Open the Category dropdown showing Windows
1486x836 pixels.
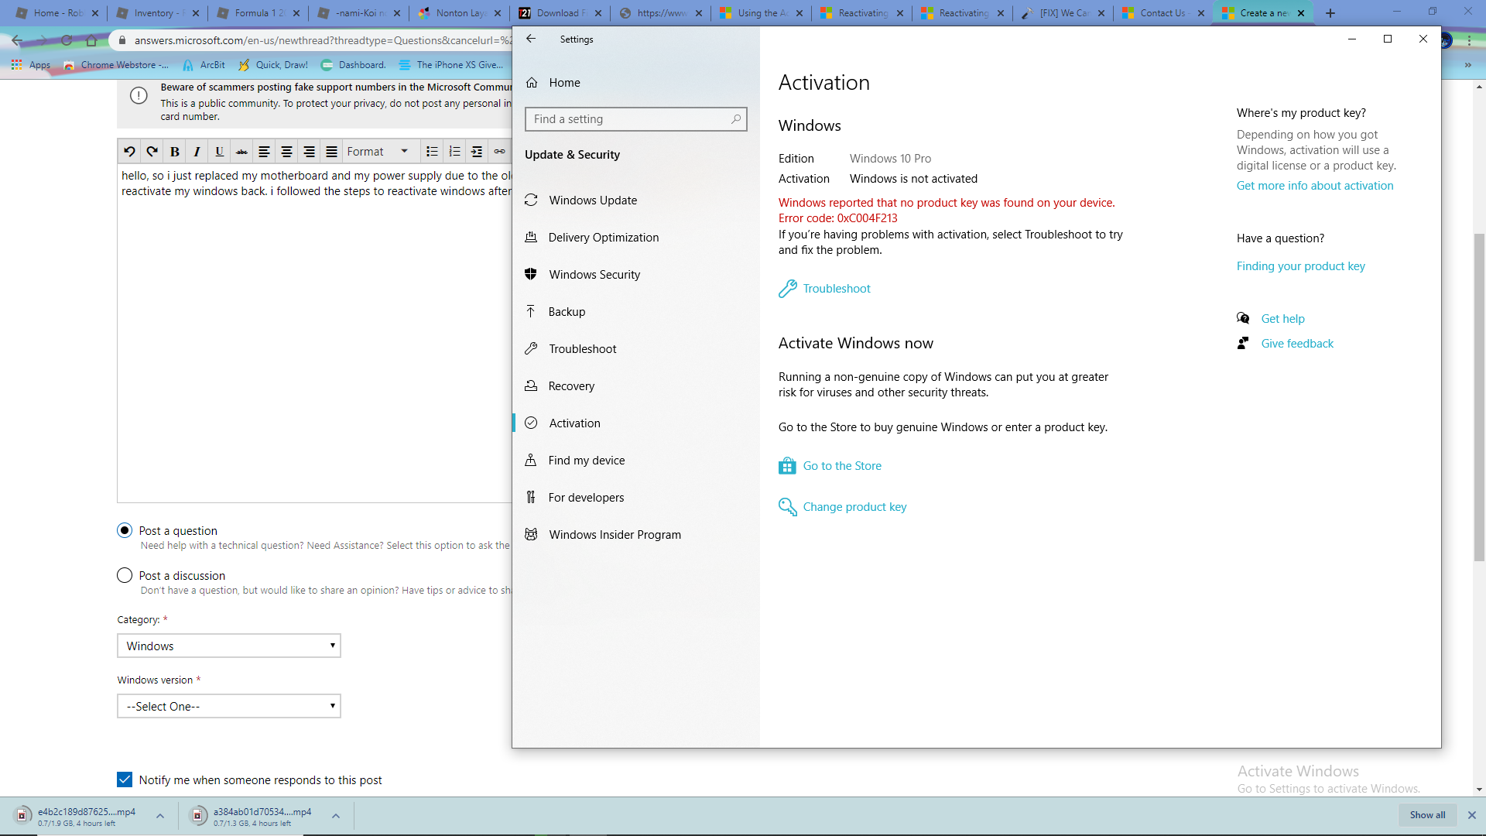[x=229, y=646]
